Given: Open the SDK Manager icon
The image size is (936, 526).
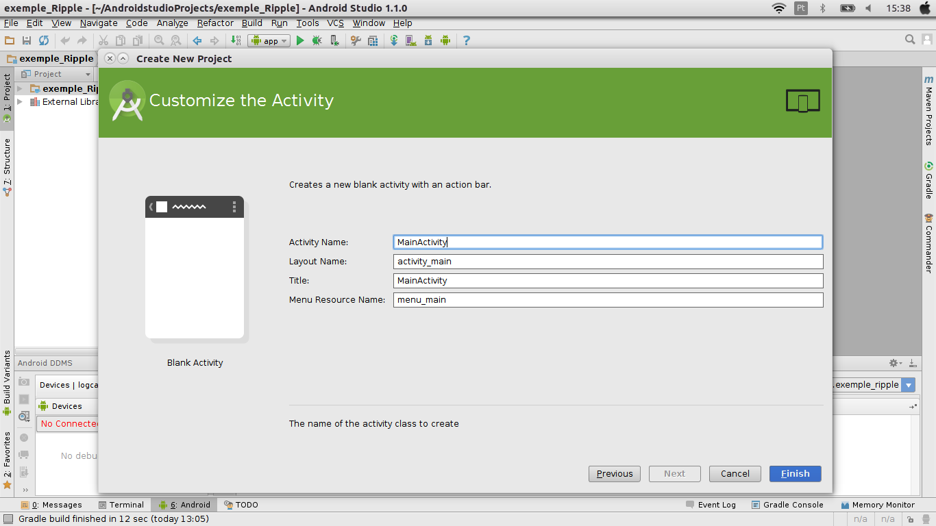Looking at the screenshot, I should [x=428, y=40].
